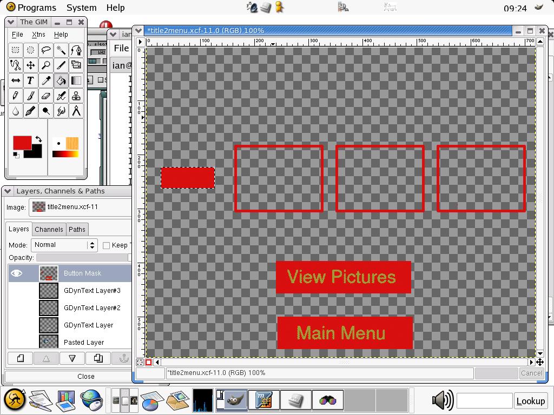Switch to the Channels tab
Viewport: 554px width, 415px height.
49,230
